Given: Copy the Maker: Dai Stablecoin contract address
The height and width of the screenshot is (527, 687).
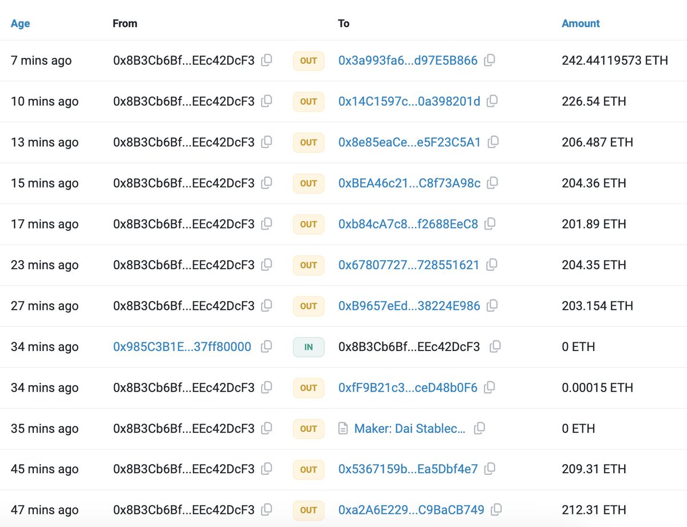Looking at the screenshot, I should [480, 429].
